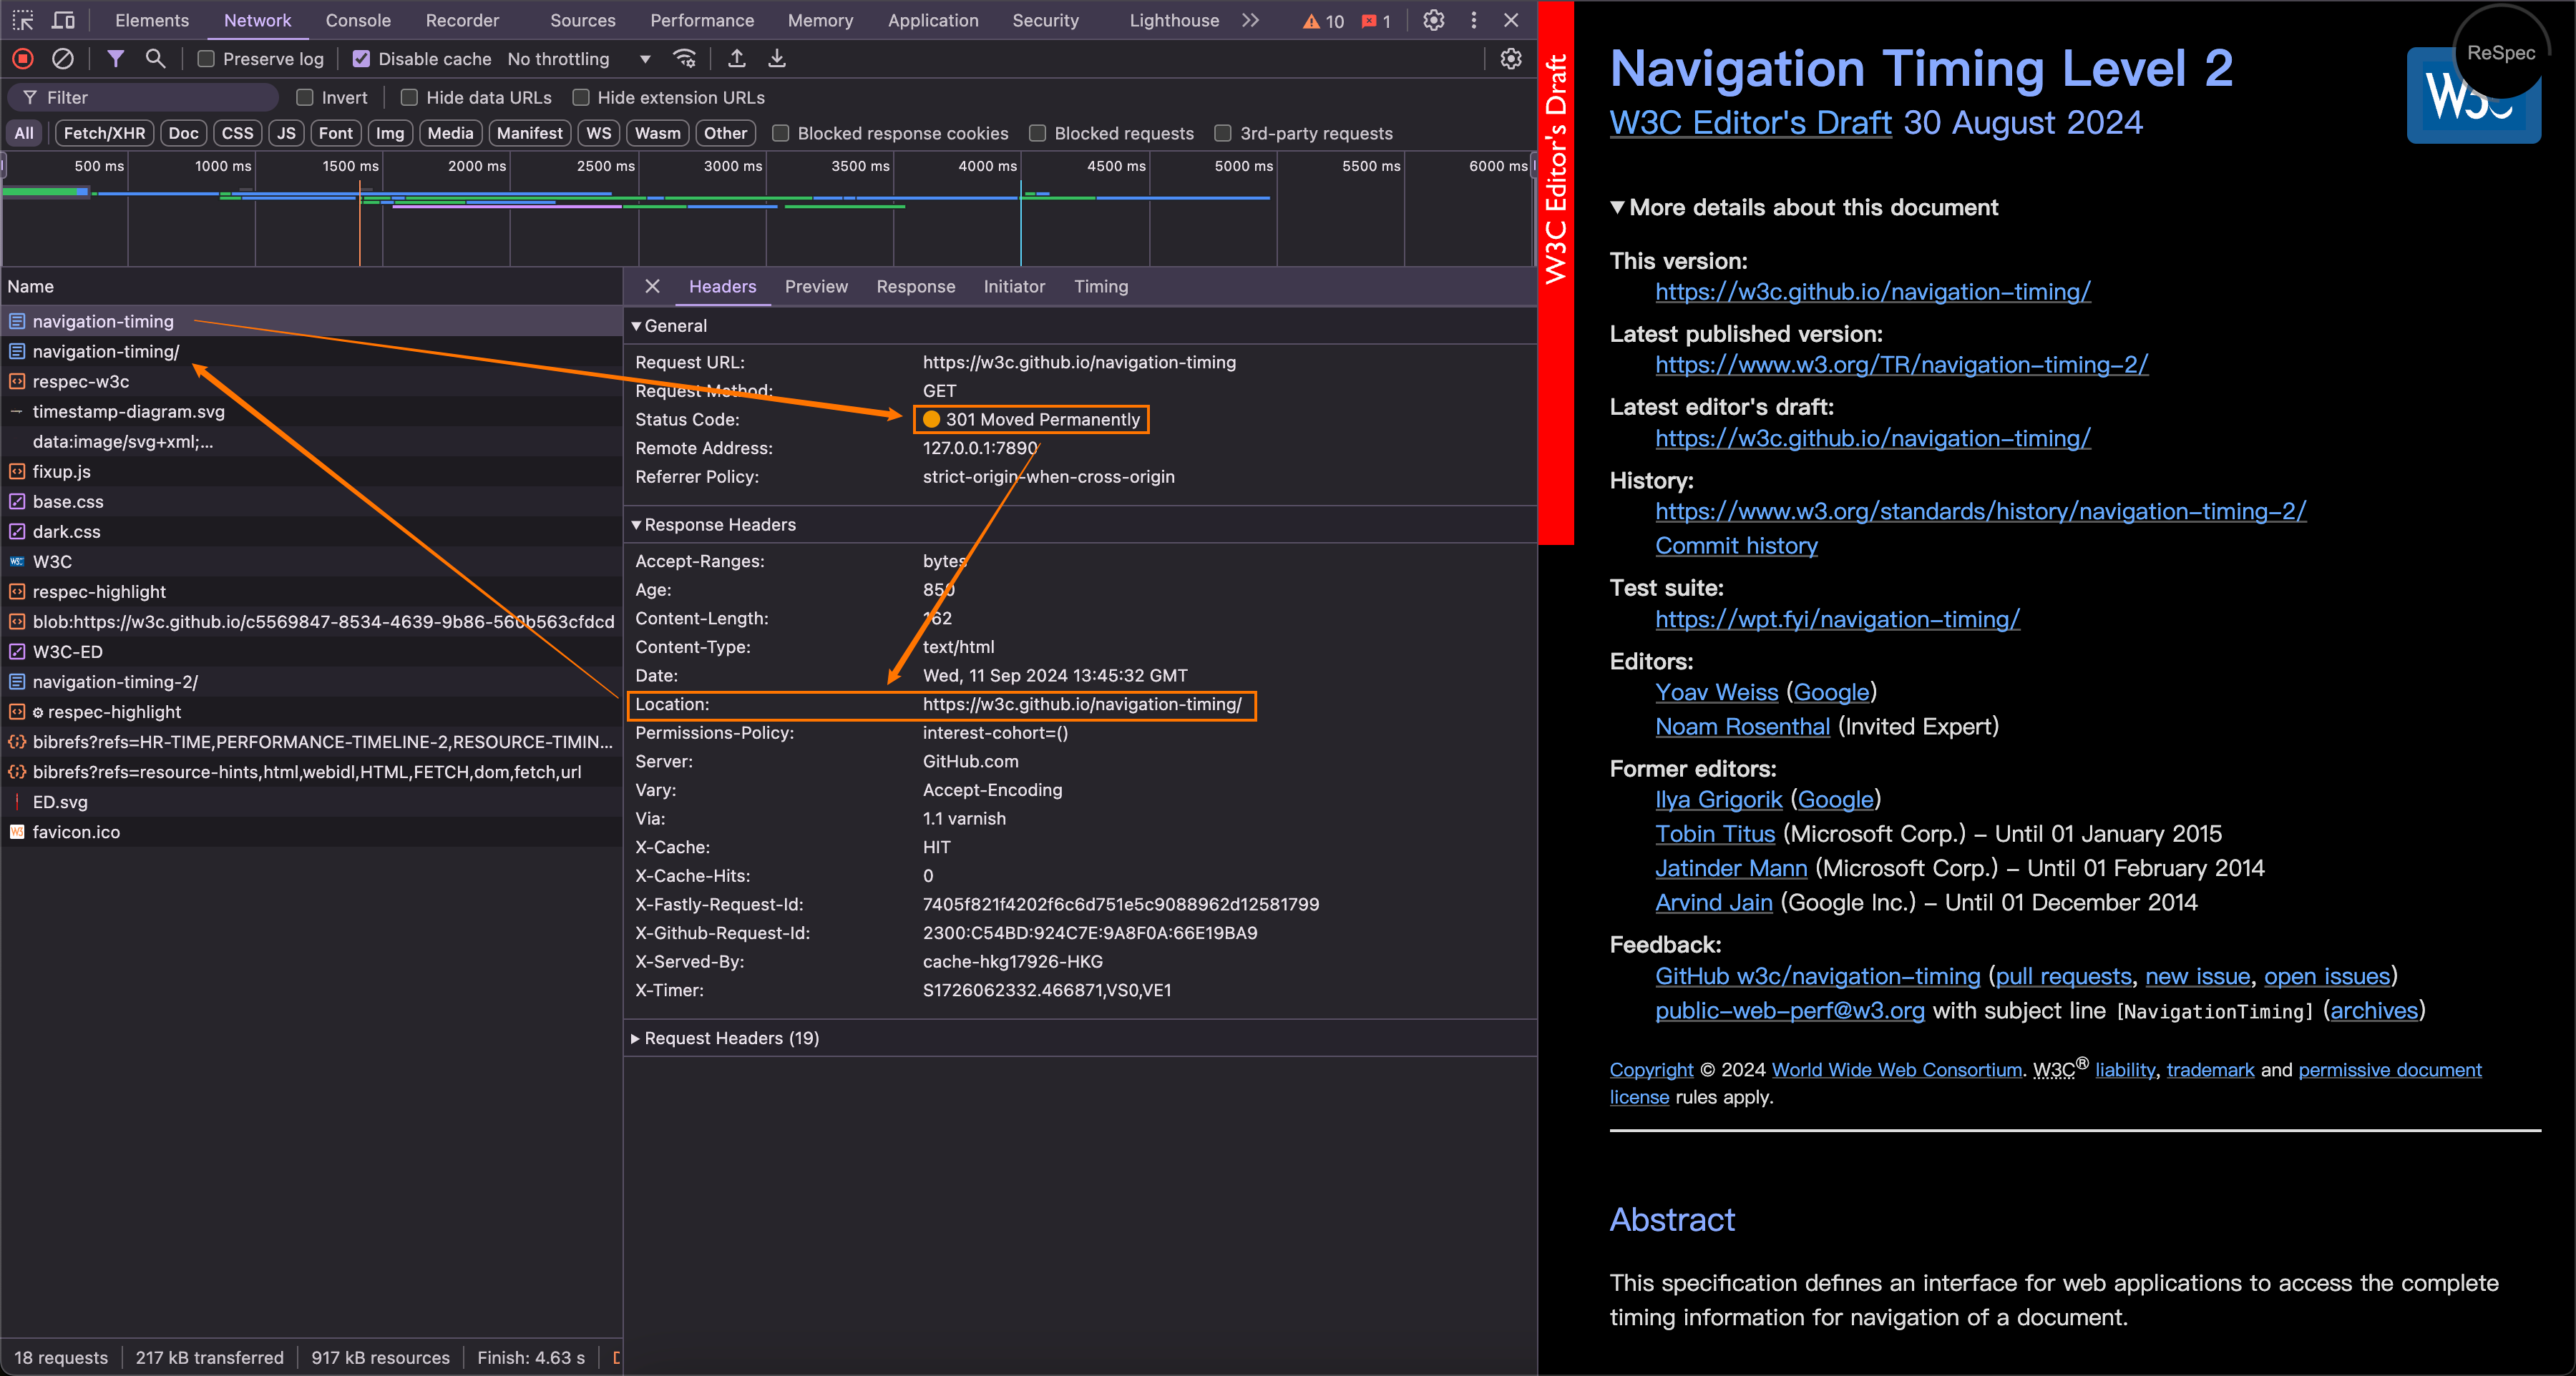Select the timestamp-diagram.svg request
The image size is (2576, 1376).
click(x=311, y=412)
